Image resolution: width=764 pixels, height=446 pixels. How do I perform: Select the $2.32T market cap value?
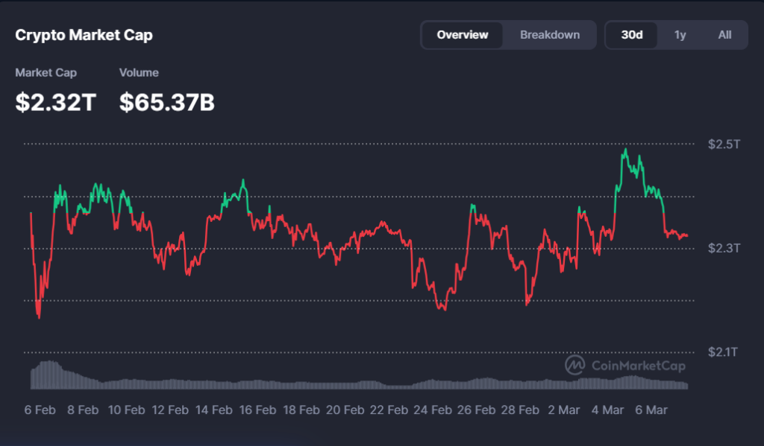(56, 102)
